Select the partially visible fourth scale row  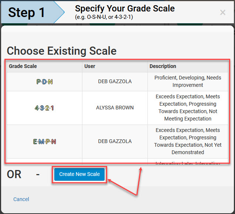click(117, 161)
